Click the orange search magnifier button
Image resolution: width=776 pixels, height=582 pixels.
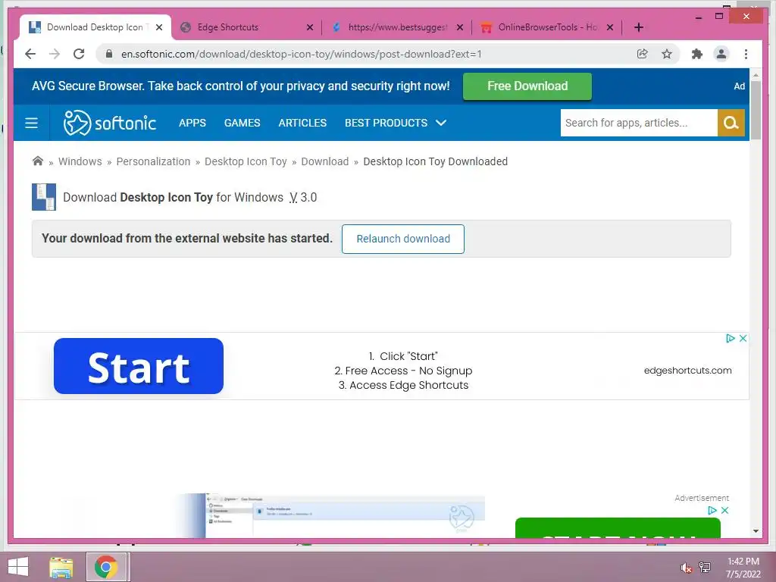[x=731, y=123]
